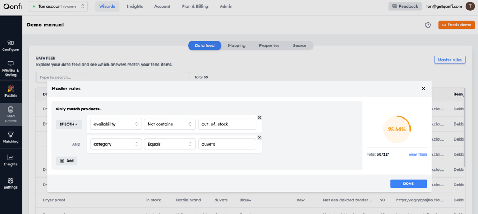478x214 pixels.
Task: Switch to the Mapping tab
Action: click(x=237, y=46)
